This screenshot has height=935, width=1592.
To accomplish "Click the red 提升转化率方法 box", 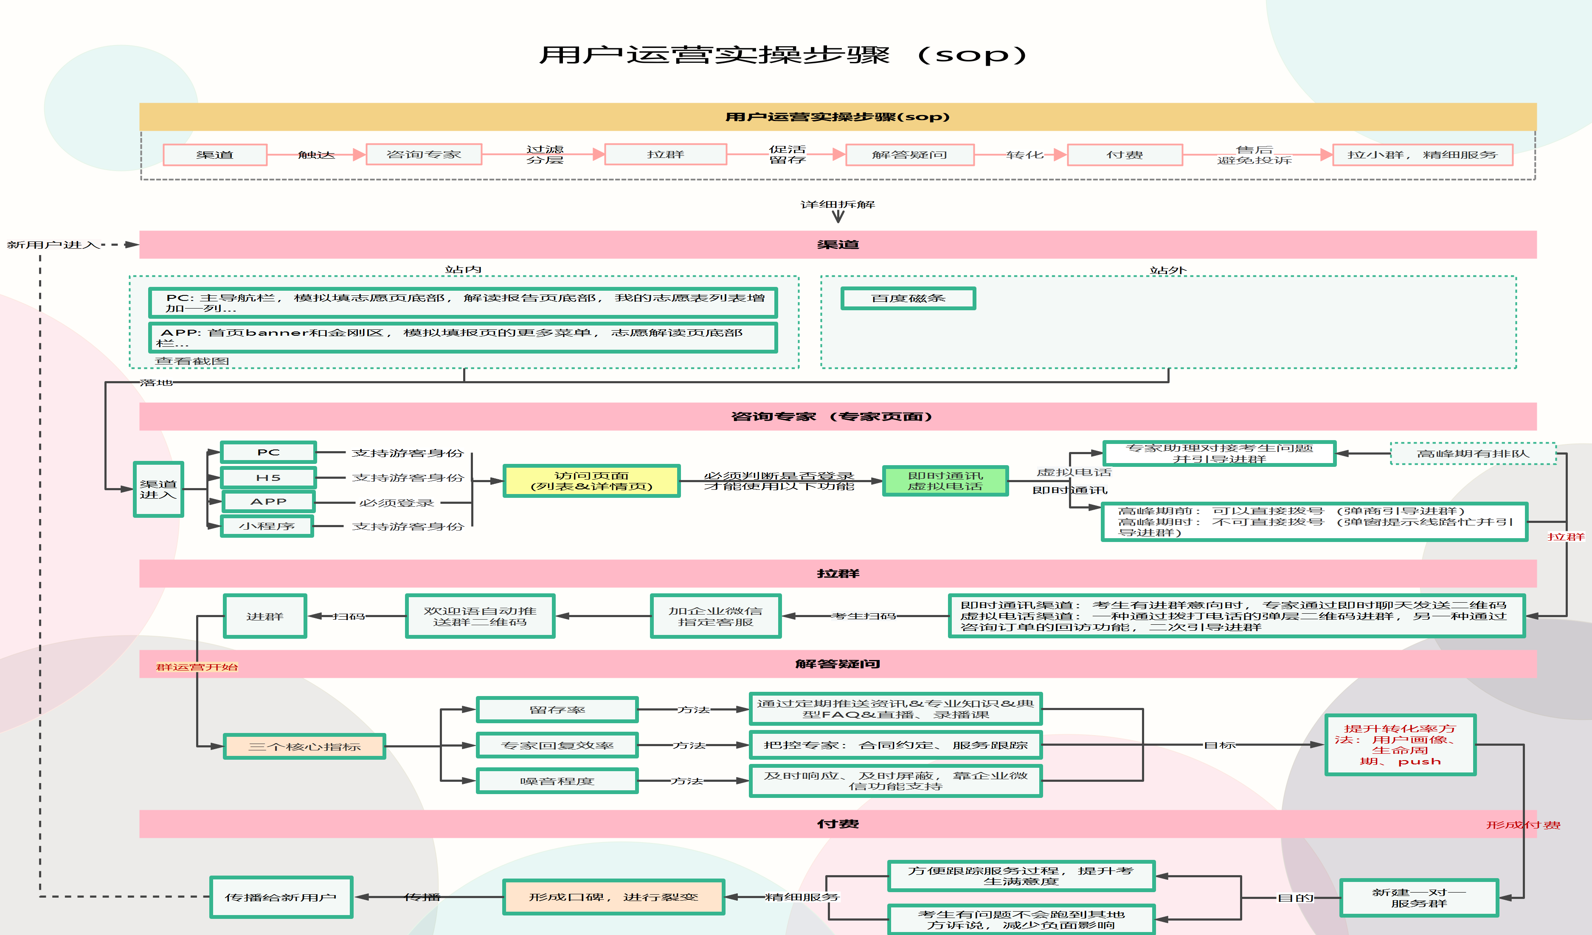I will [x=1400, y=745].
